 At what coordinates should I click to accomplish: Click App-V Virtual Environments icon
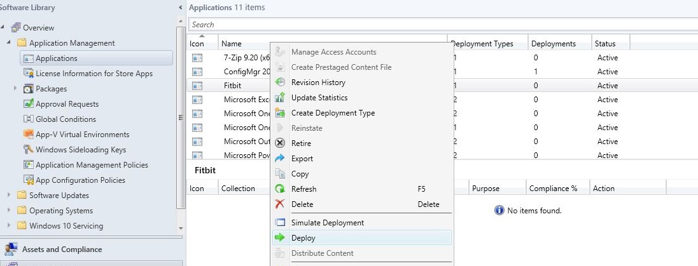click(x=29, y=134)
